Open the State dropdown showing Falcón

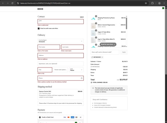[76, 70]
